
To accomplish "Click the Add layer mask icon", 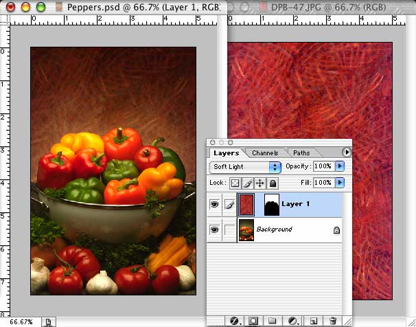I will (x=253, y=322).
